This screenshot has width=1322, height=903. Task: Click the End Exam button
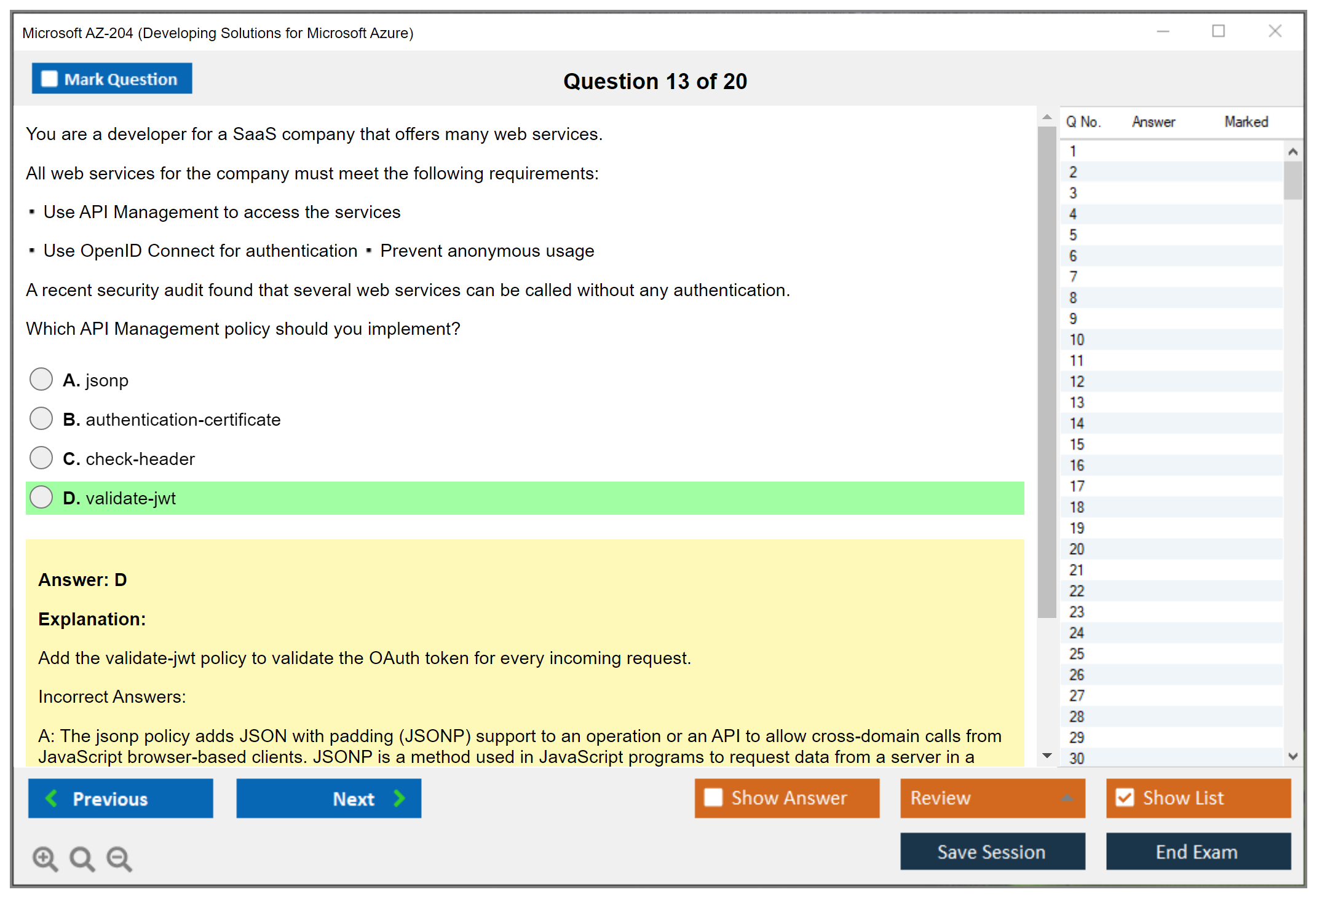pyautogui.click(x=1198, y=851)
